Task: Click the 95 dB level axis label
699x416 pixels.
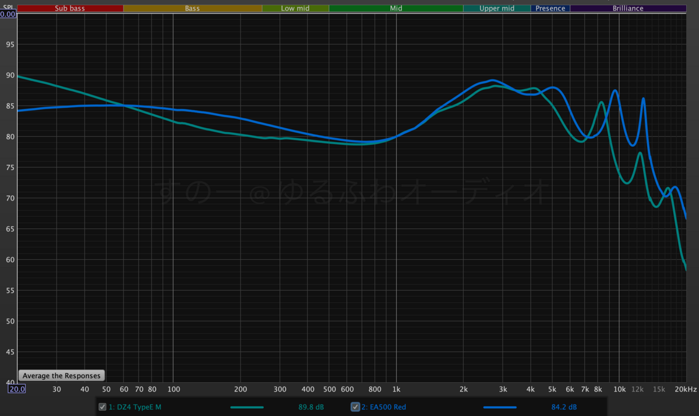Action: (9, 44)
